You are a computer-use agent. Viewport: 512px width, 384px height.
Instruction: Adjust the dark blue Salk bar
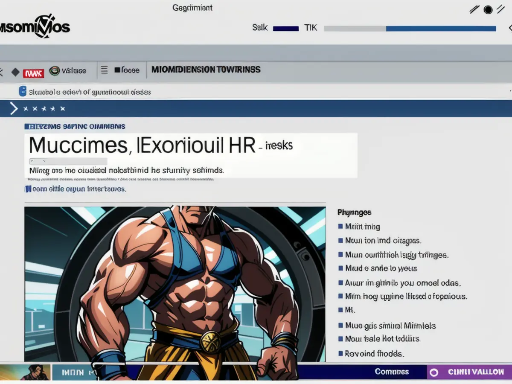[x=285, y=29]
